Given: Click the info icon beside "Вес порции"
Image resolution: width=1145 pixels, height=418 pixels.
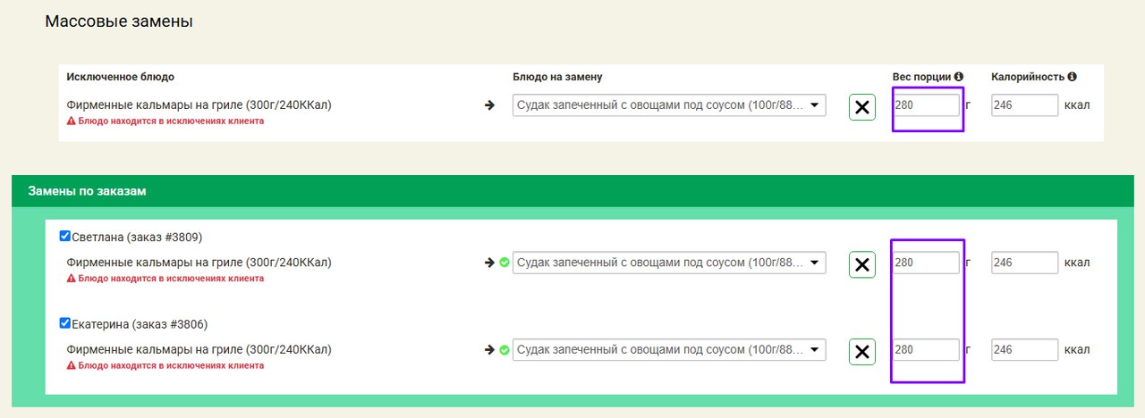Looking at the screenshot, I should point(958,77).
